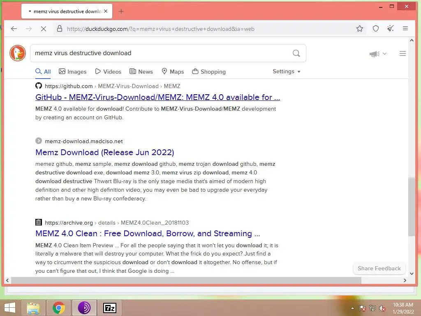This screenshot has height=316, width=421.
Task: Open a new tab with plus button
Action: 121,11
